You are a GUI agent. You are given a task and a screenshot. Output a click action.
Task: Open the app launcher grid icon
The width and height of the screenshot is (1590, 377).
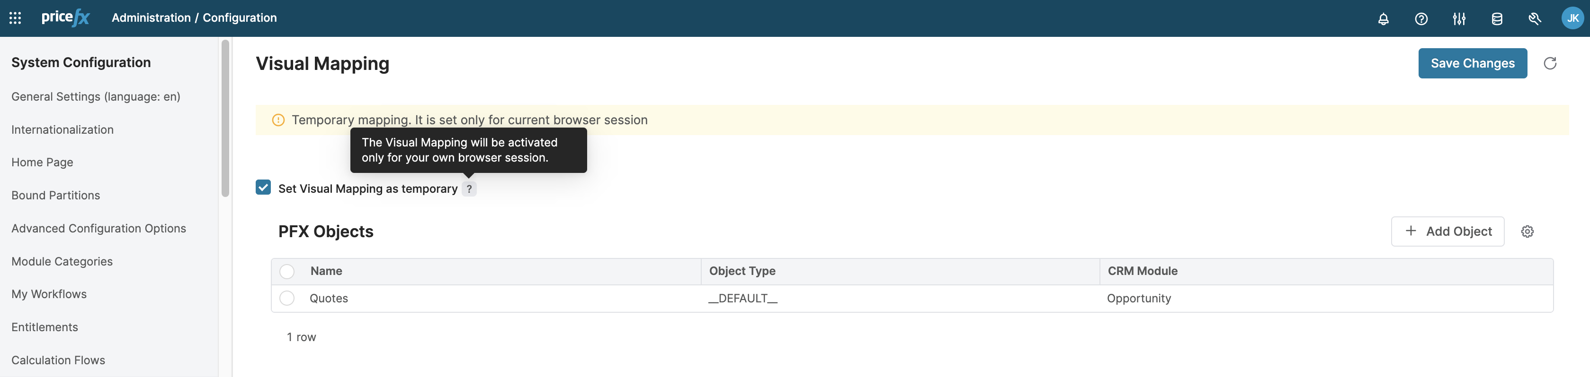tap(16, 18)
